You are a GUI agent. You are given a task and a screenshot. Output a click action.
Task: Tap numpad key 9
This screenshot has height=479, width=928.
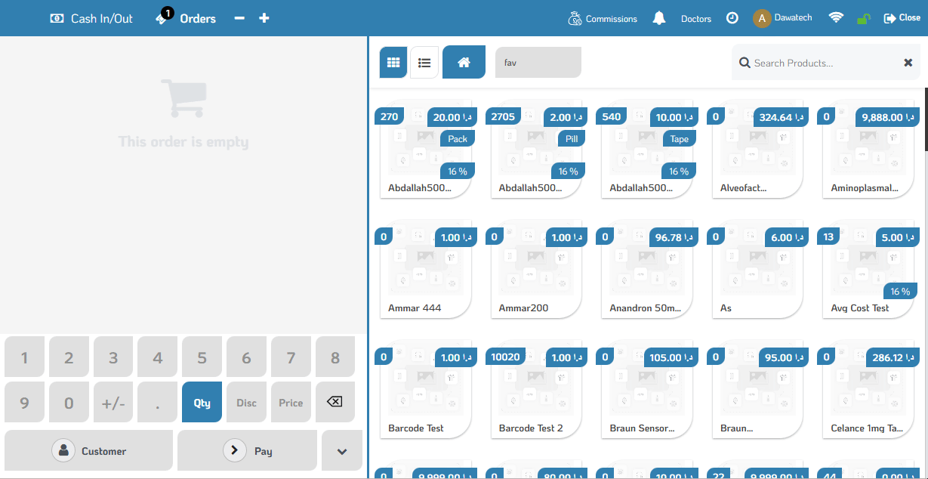[24, 402]
